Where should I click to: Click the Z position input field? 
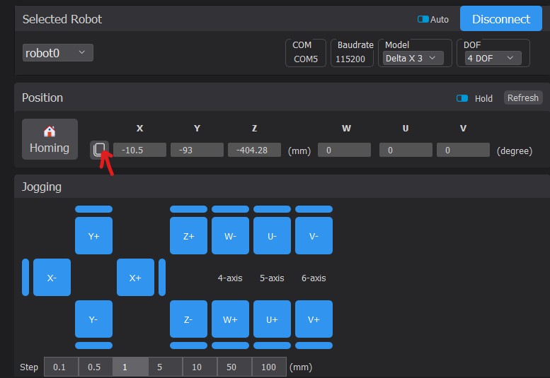point(255,150)
